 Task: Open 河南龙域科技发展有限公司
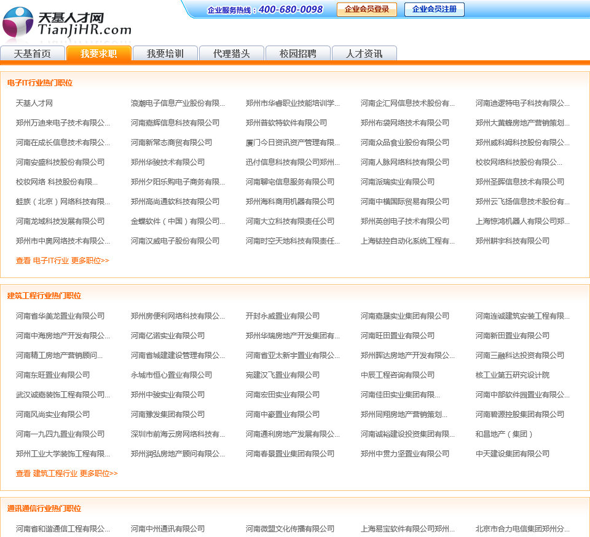coord(60,221)
